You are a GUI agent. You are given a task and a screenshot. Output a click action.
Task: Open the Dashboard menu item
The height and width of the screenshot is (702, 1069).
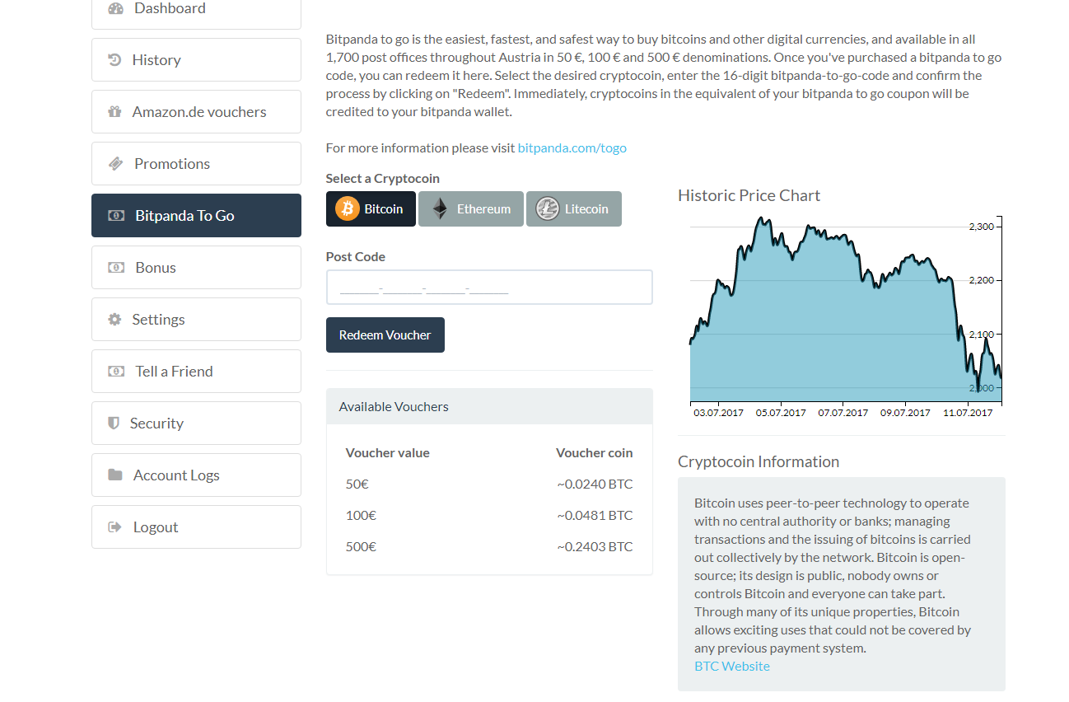pyautogui.click(x=196, y=9)
